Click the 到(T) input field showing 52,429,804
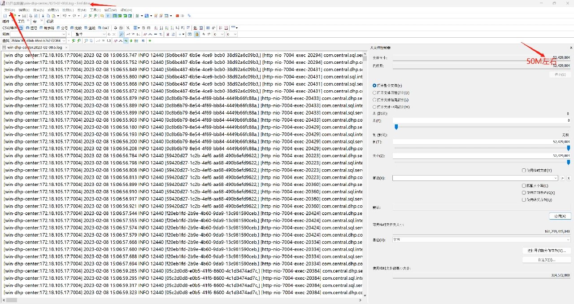Viewport: 574px width, 304px height. pyautogui.click(x=482, y=141)
